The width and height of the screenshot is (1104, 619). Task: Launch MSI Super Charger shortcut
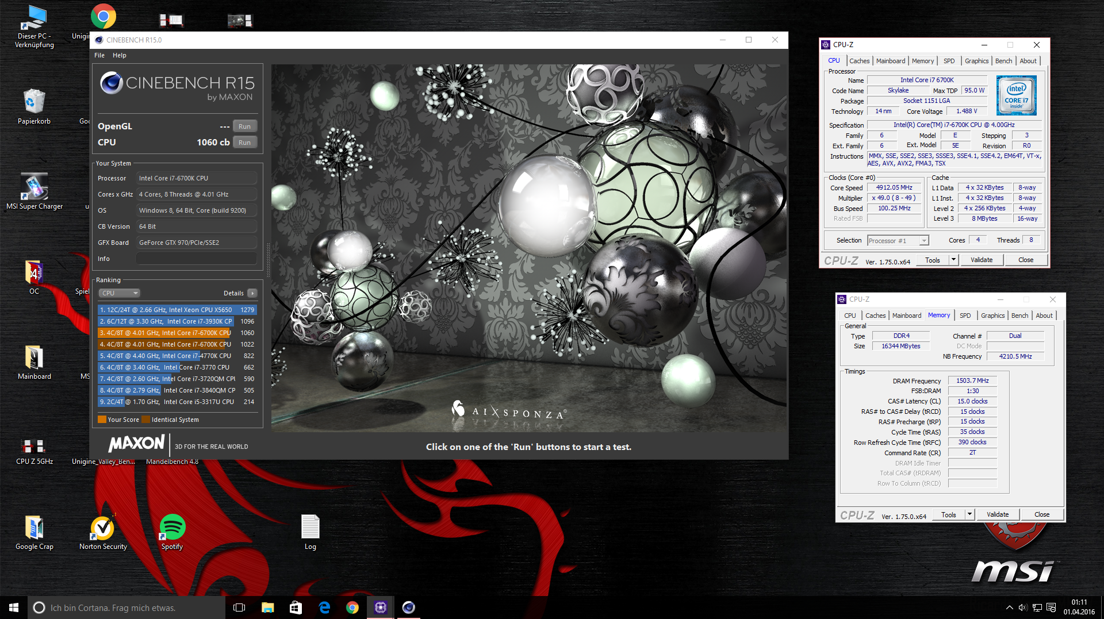click(34, 192)
